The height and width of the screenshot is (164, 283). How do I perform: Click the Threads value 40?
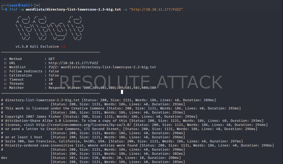coord(51,84)
